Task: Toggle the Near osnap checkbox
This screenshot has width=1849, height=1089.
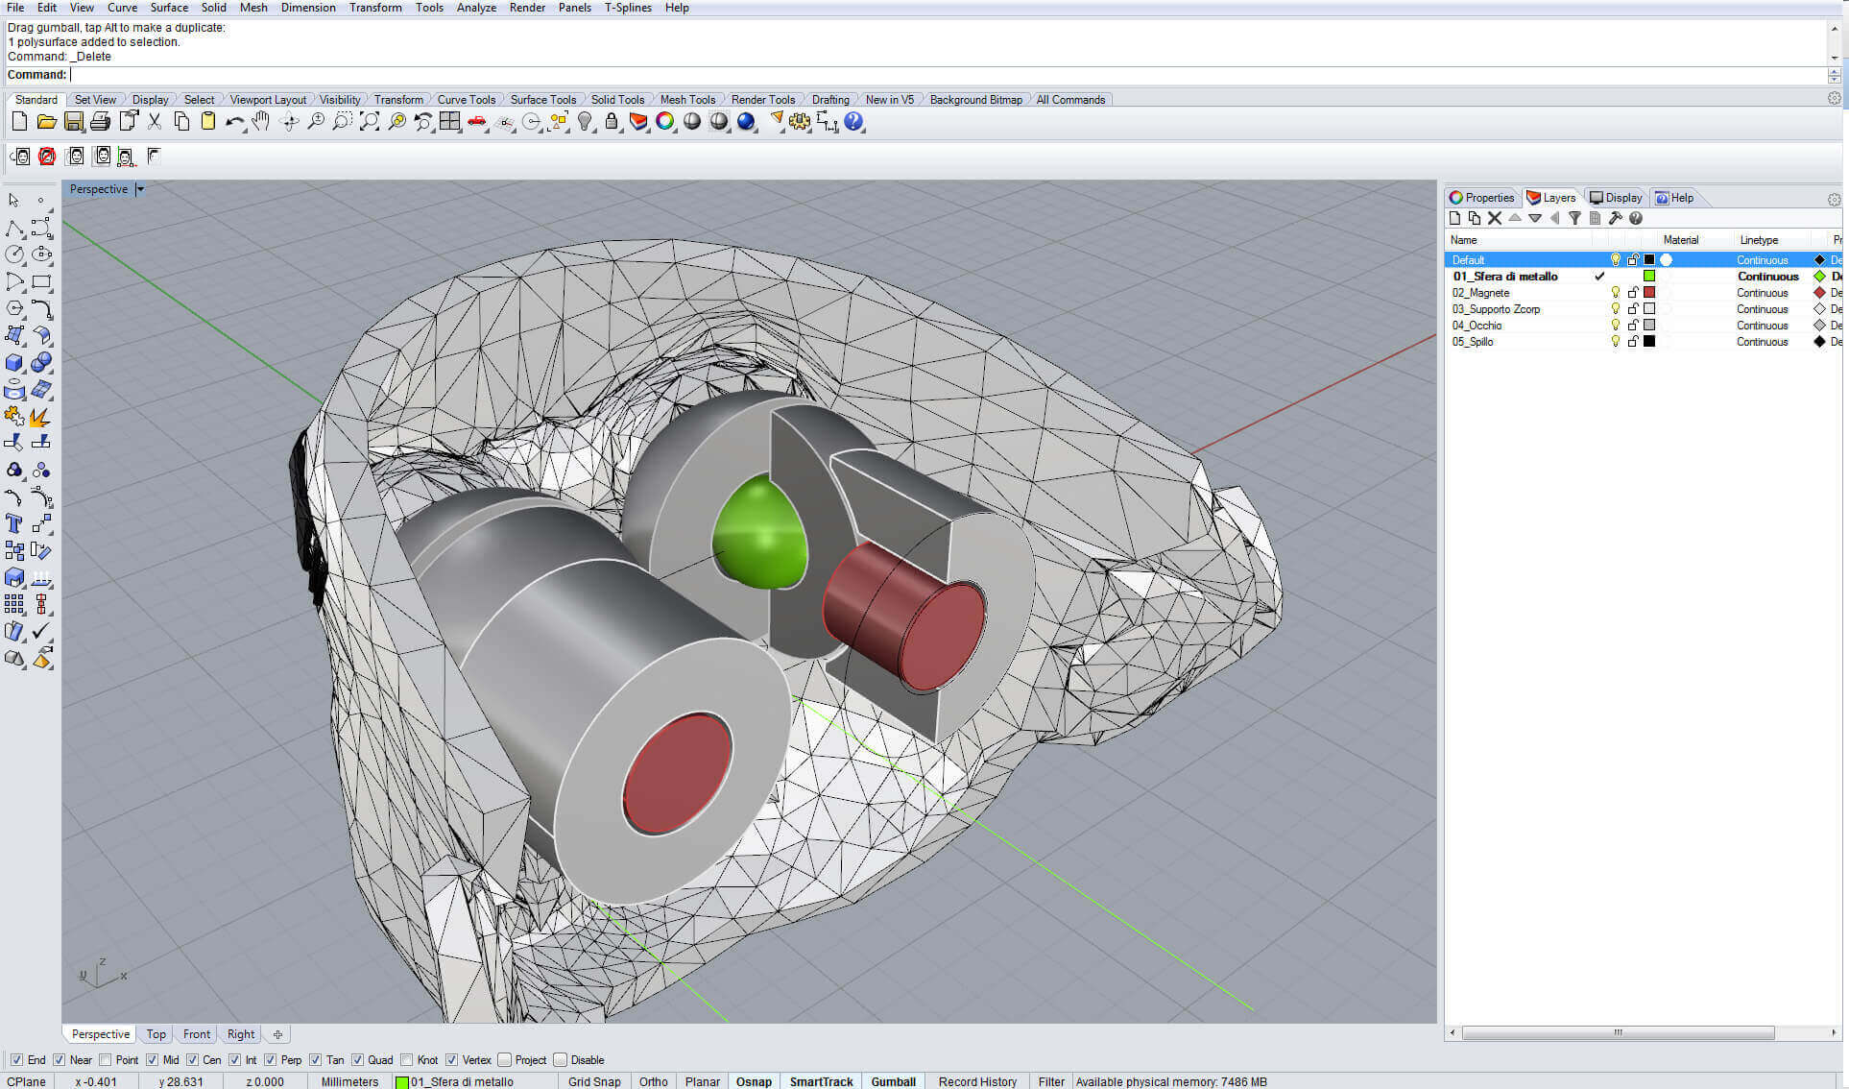Action: 59,1060
